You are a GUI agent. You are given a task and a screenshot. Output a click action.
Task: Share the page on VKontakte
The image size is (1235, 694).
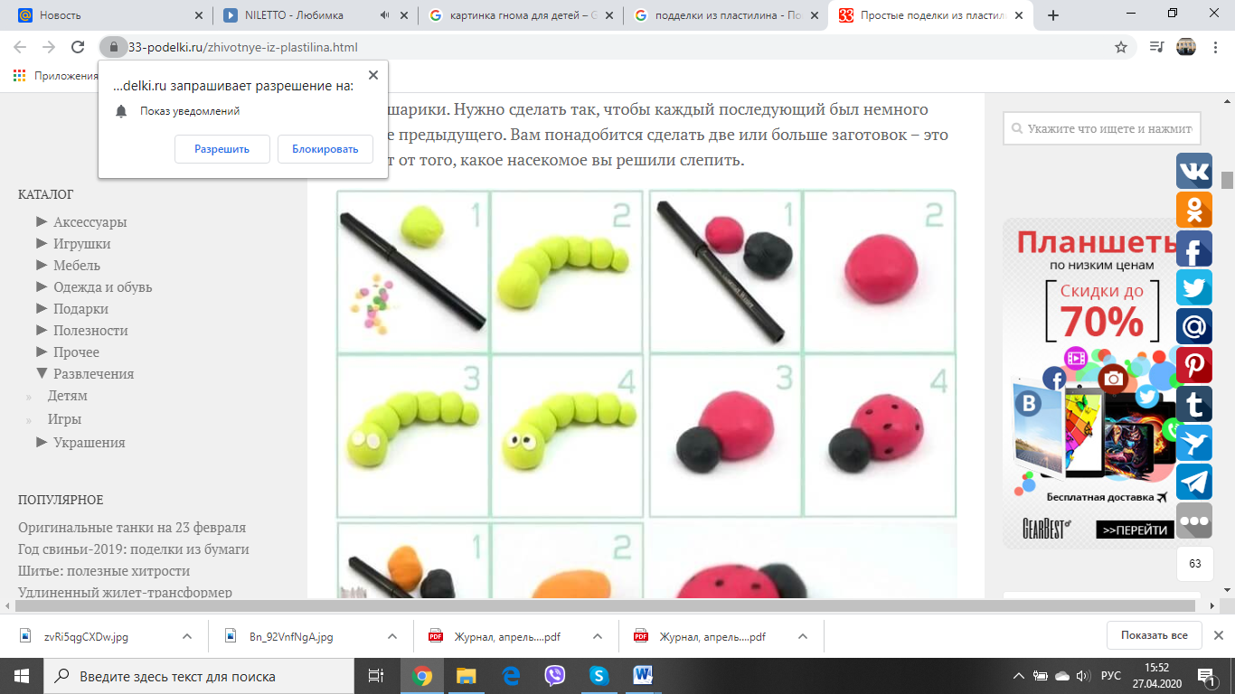pos(1193,171)
